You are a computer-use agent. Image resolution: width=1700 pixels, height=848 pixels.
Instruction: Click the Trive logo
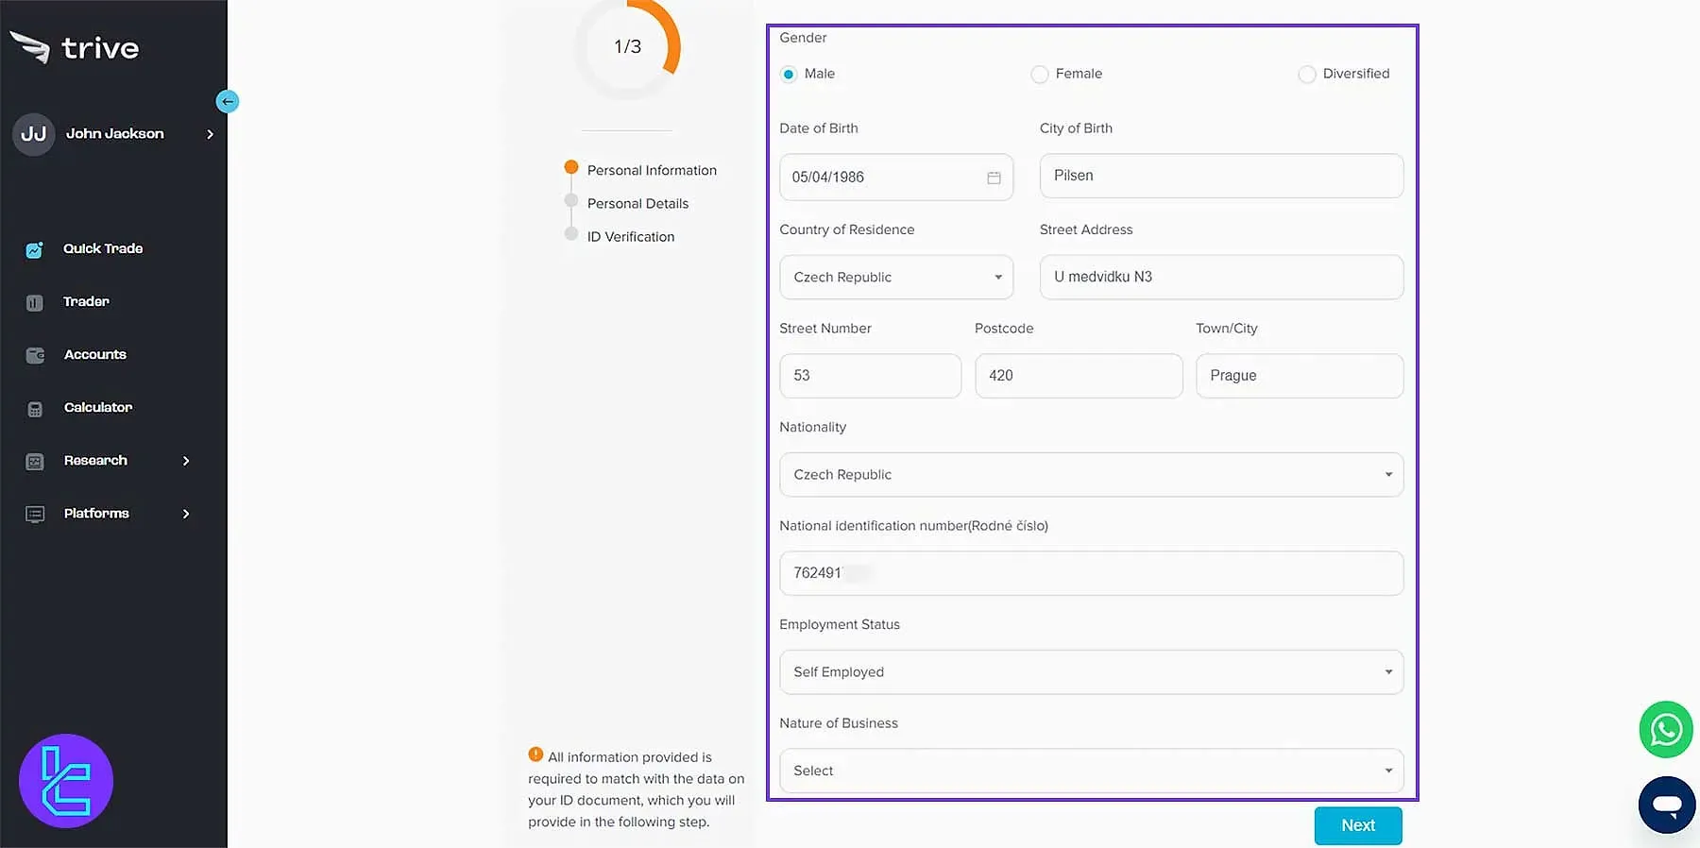[x=75, y=47]
